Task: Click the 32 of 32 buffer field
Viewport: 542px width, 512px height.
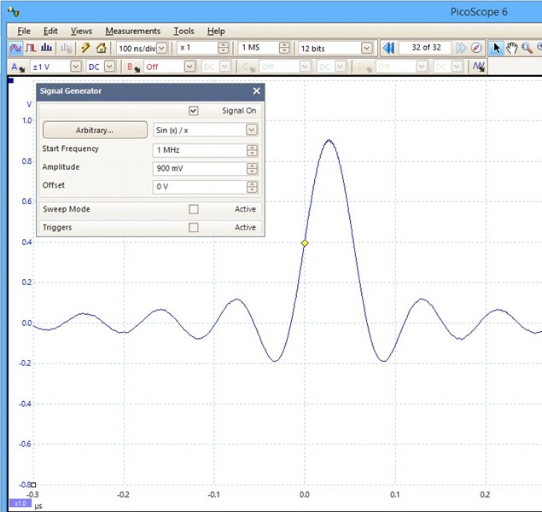Action: (x=426, y=48)
